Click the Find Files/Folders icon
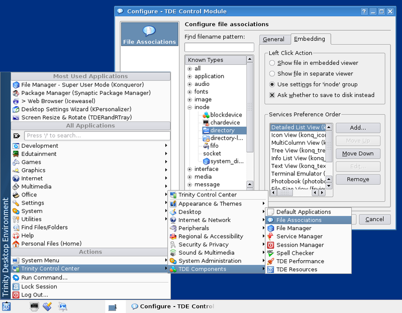 tap(16, 228)
